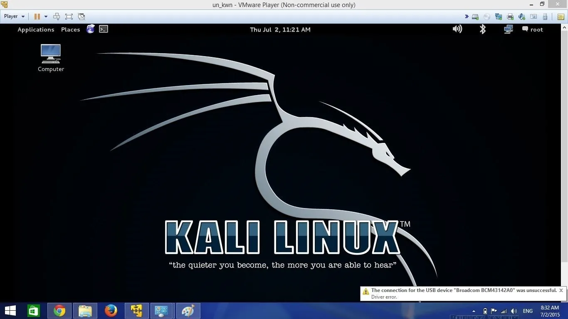Click VMware hard disk device icon
568x319 pixels.
coord(475,17)
